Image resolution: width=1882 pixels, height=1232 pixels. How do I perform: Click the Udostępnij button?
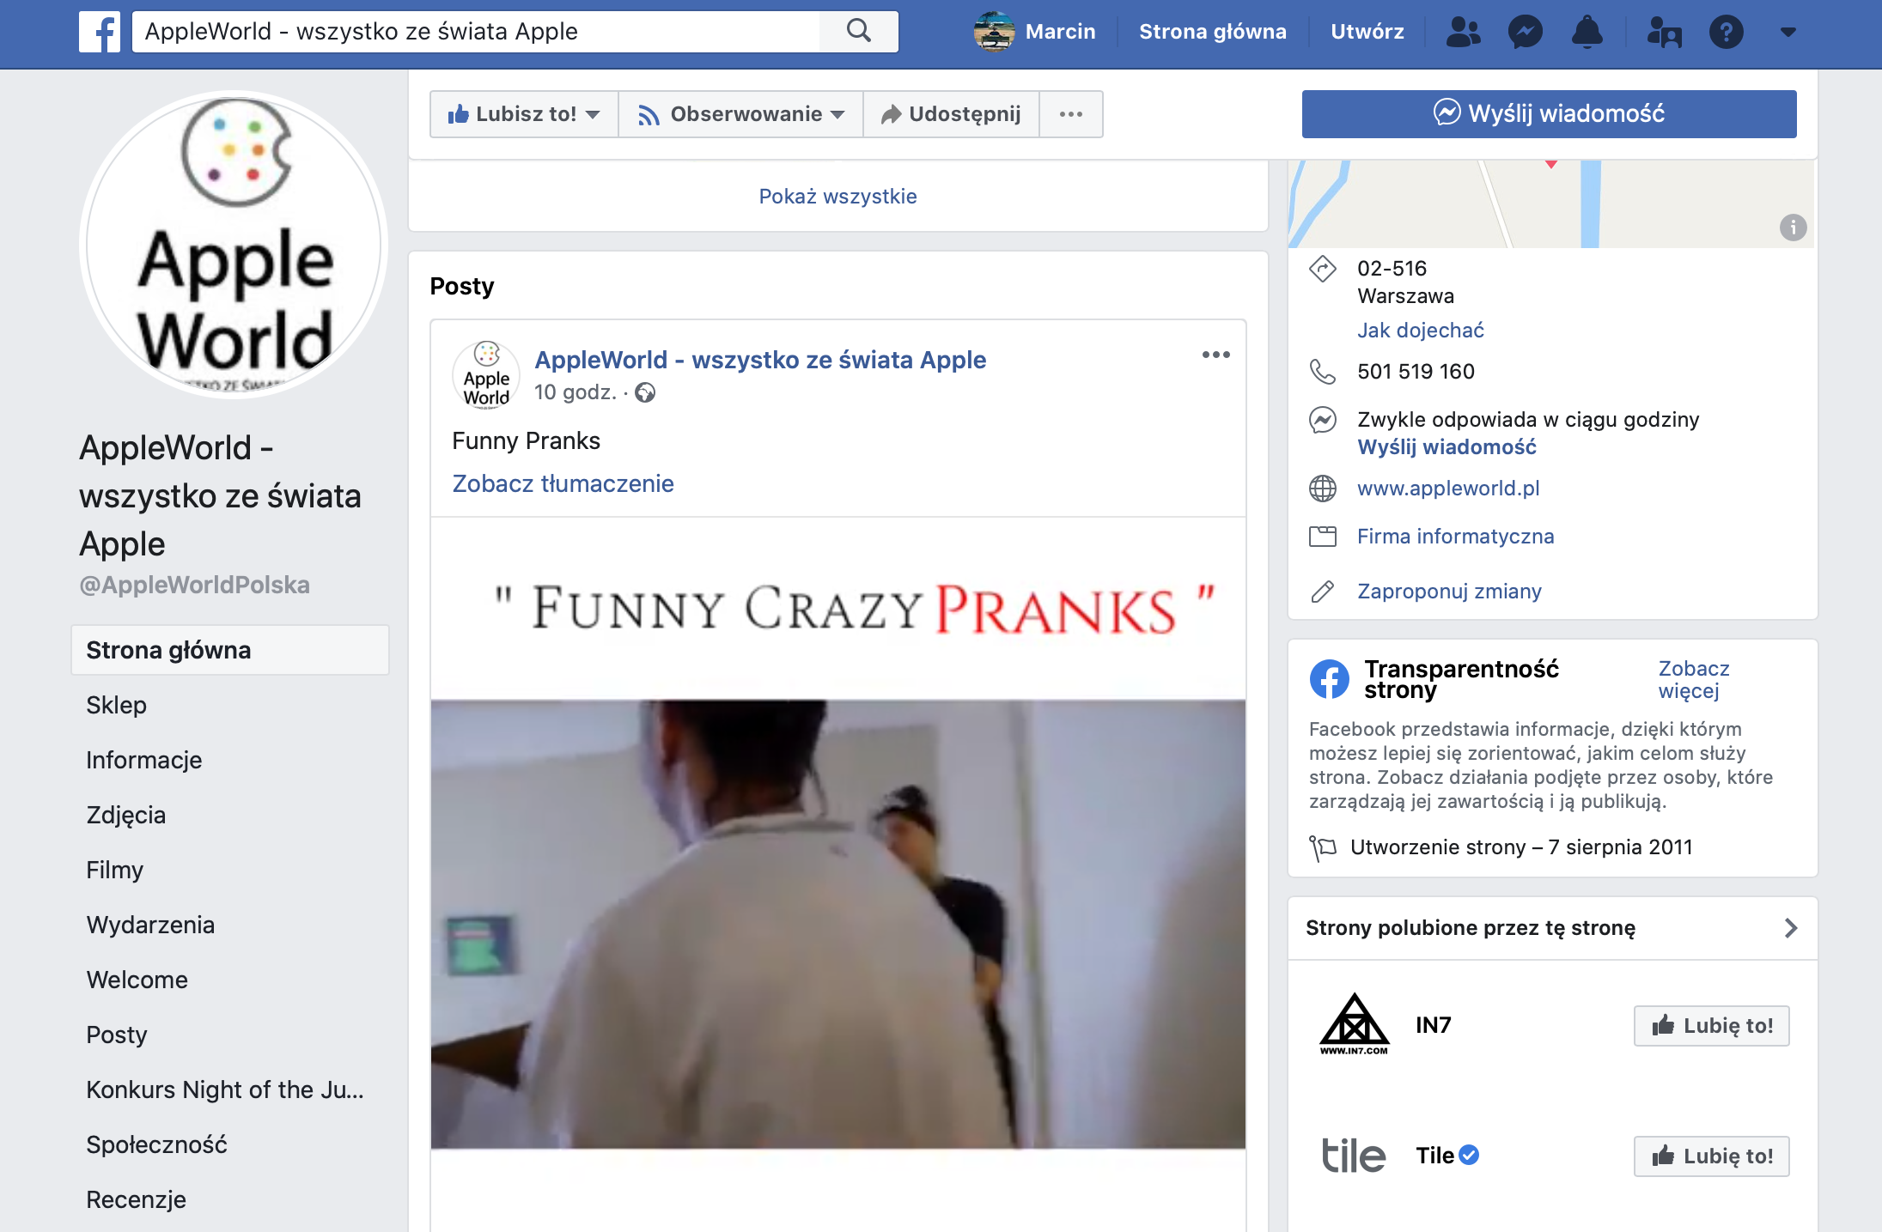[x=951, y=114]
